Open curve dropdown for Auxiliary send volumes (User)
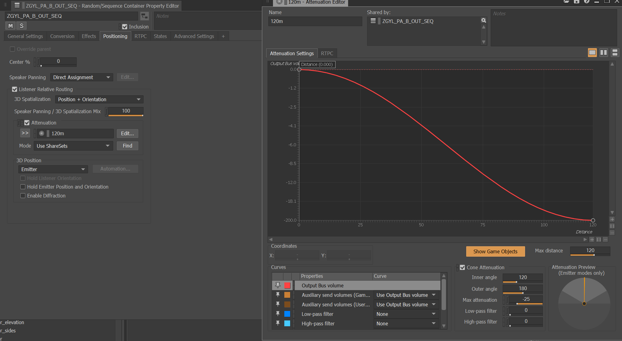Viewport: 622px width, 341px height. pos(406,305)
